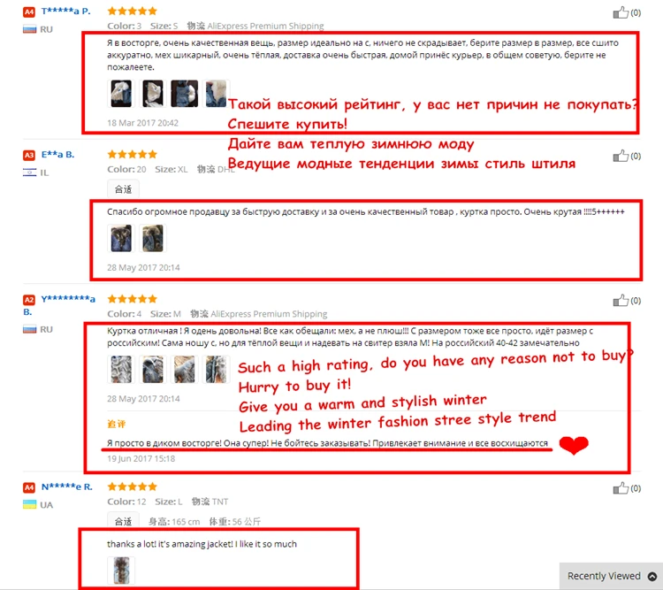
Task: Like T*****a P.'s review with thumbs-up
Action: 621,12
